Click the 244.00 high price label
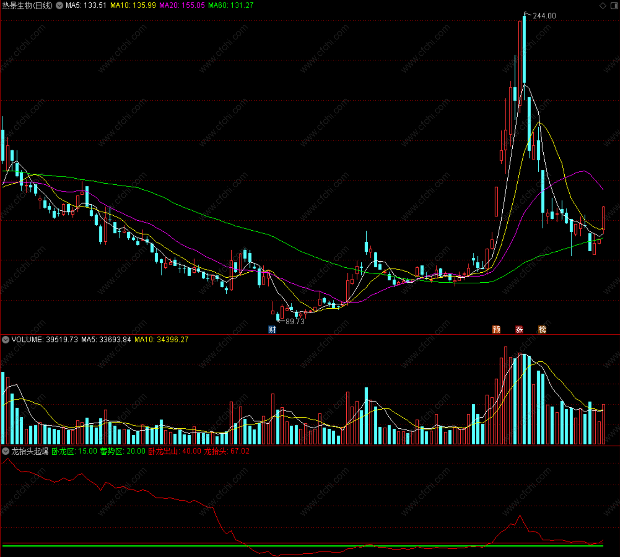 click(x=544, y=16)
